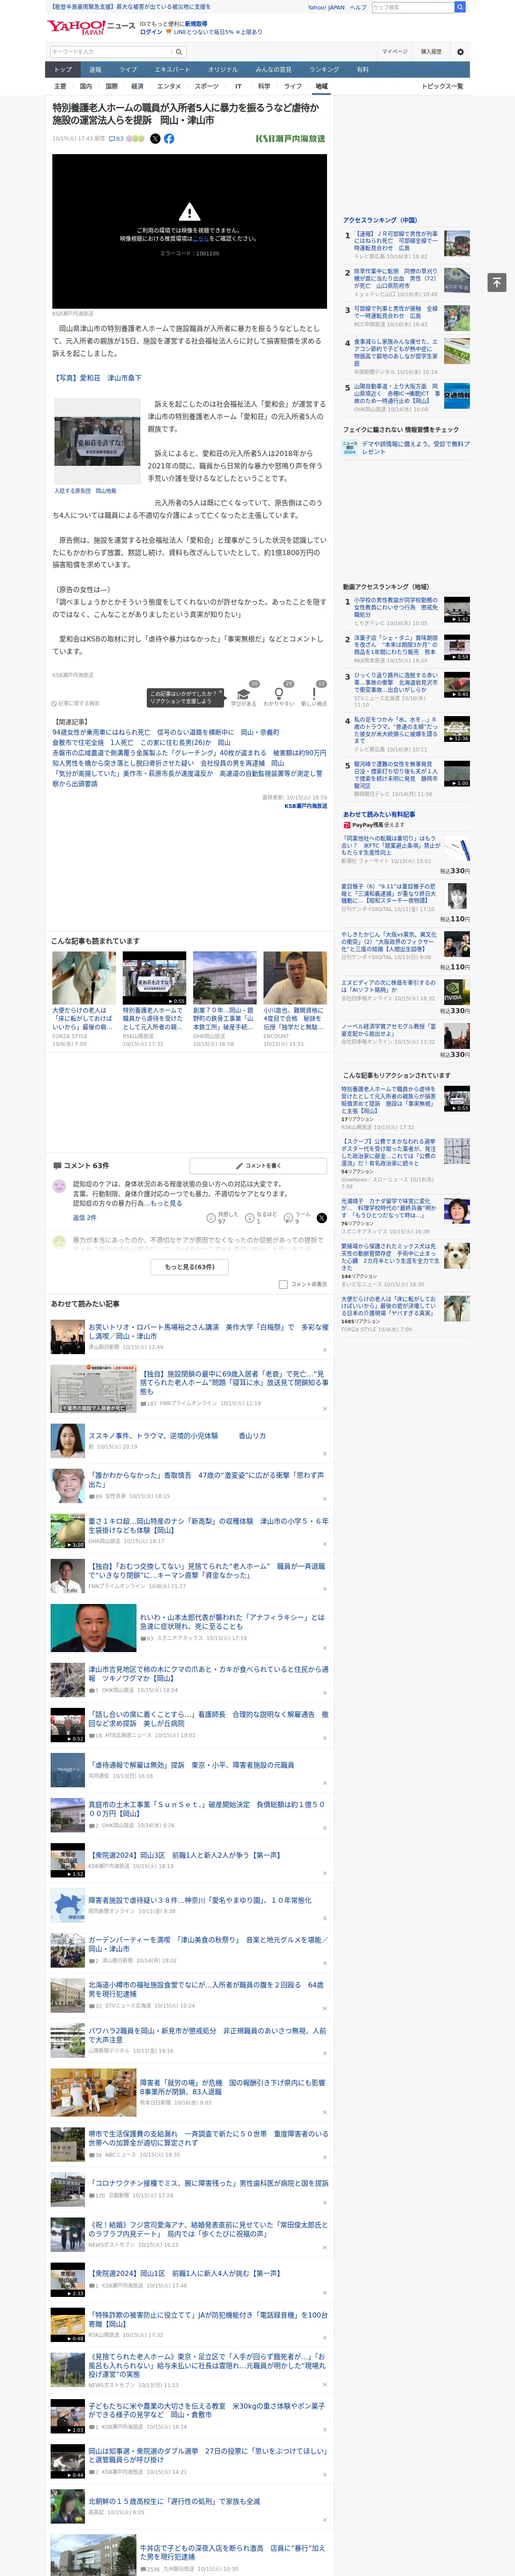
Task: Open the article photo thumbnail of 愛和荘
Action: click(97, 443)
